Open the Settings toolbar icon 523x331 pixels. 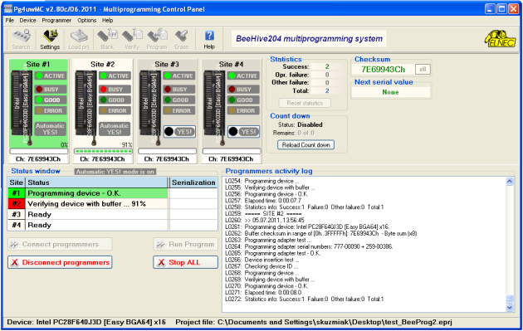pyautogui.click(x=50, y=39)
